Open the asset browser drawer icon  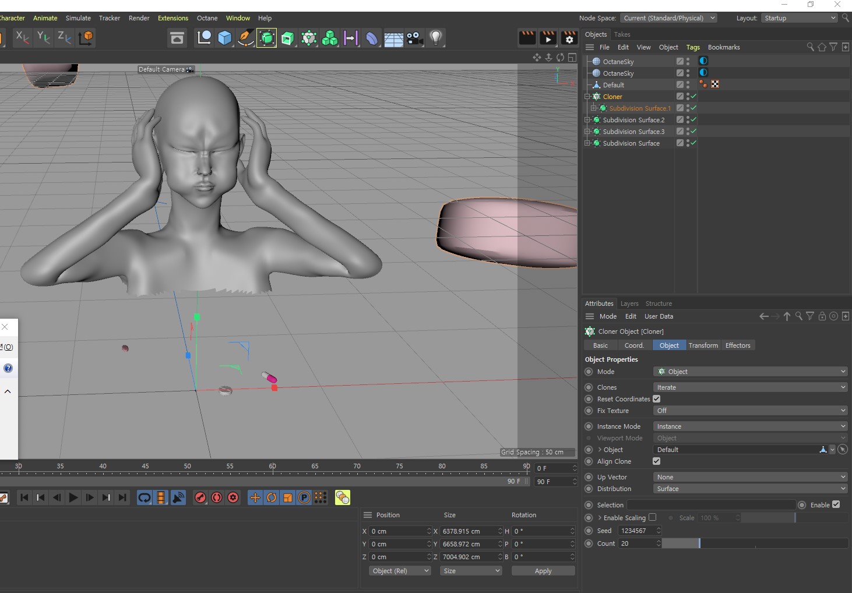pos(177,38)
